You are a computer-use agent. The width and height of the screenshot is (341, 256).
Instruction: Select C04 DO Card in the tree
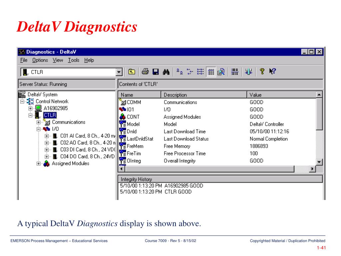point(88,157)
